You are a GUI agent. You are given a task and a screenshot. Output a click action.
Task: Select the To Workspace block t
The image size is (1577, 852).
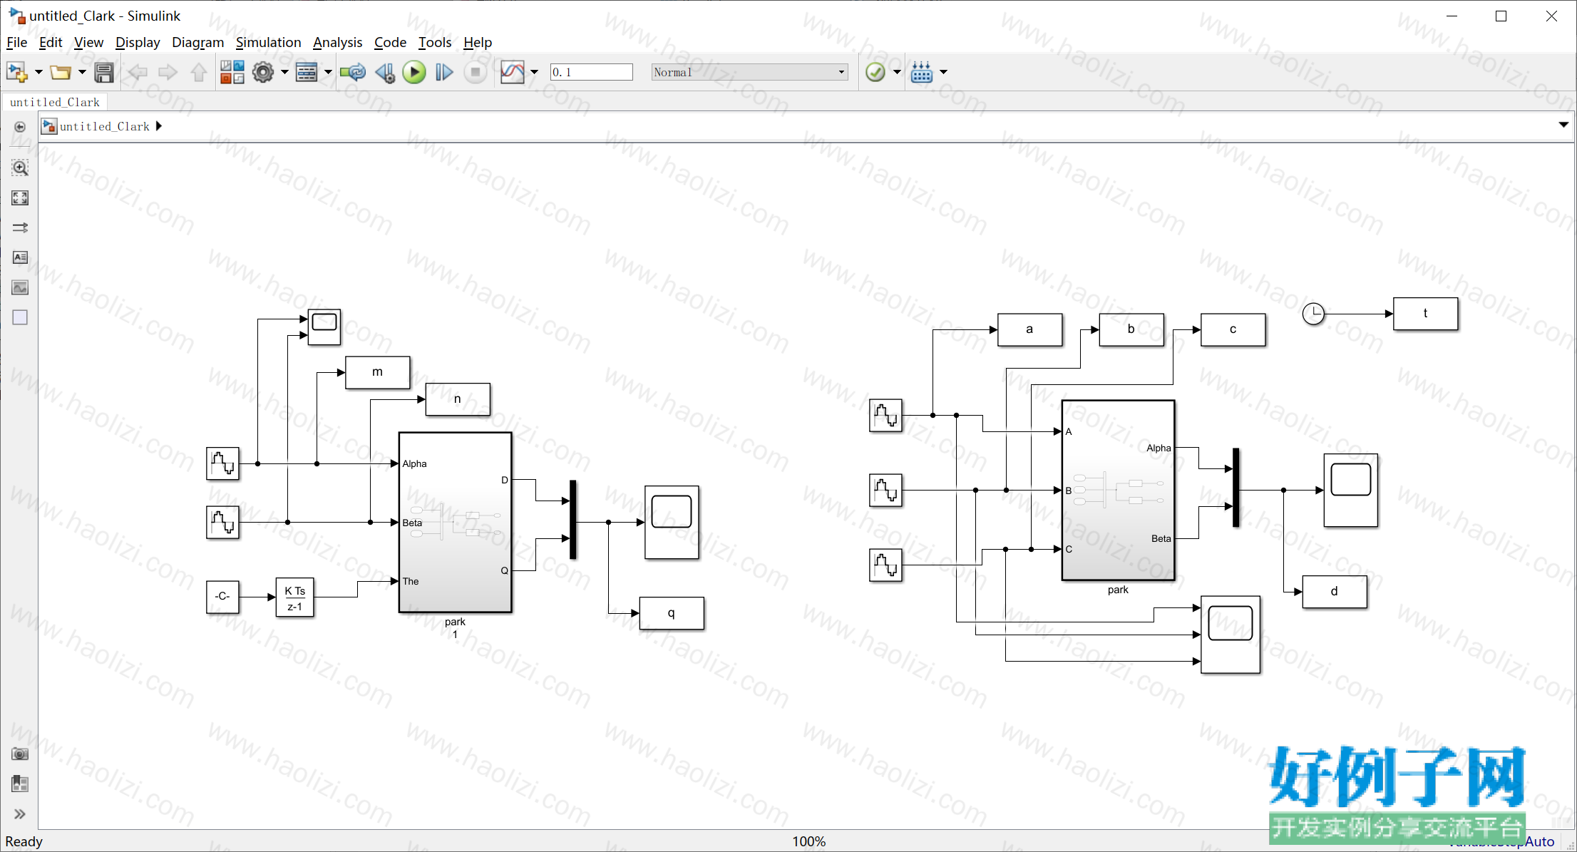[1426, 314]
